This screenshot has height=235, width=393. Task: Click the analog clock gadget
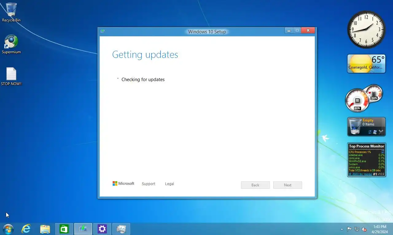click(x=366, y=30)
